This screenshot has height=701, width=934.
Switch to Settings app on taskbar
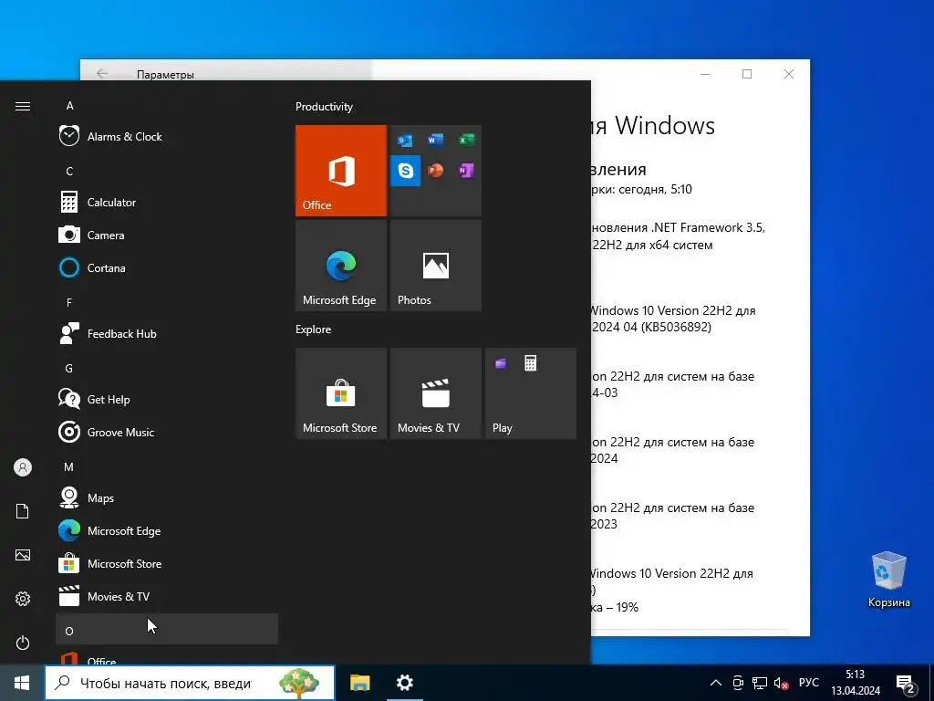coord(404,683)
